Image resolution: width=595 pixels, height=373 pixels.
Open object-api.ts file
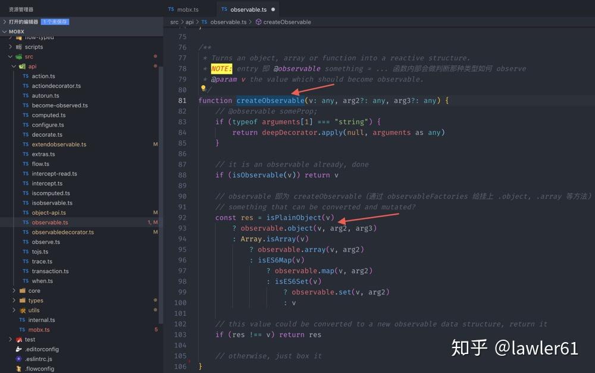point(49,213)
